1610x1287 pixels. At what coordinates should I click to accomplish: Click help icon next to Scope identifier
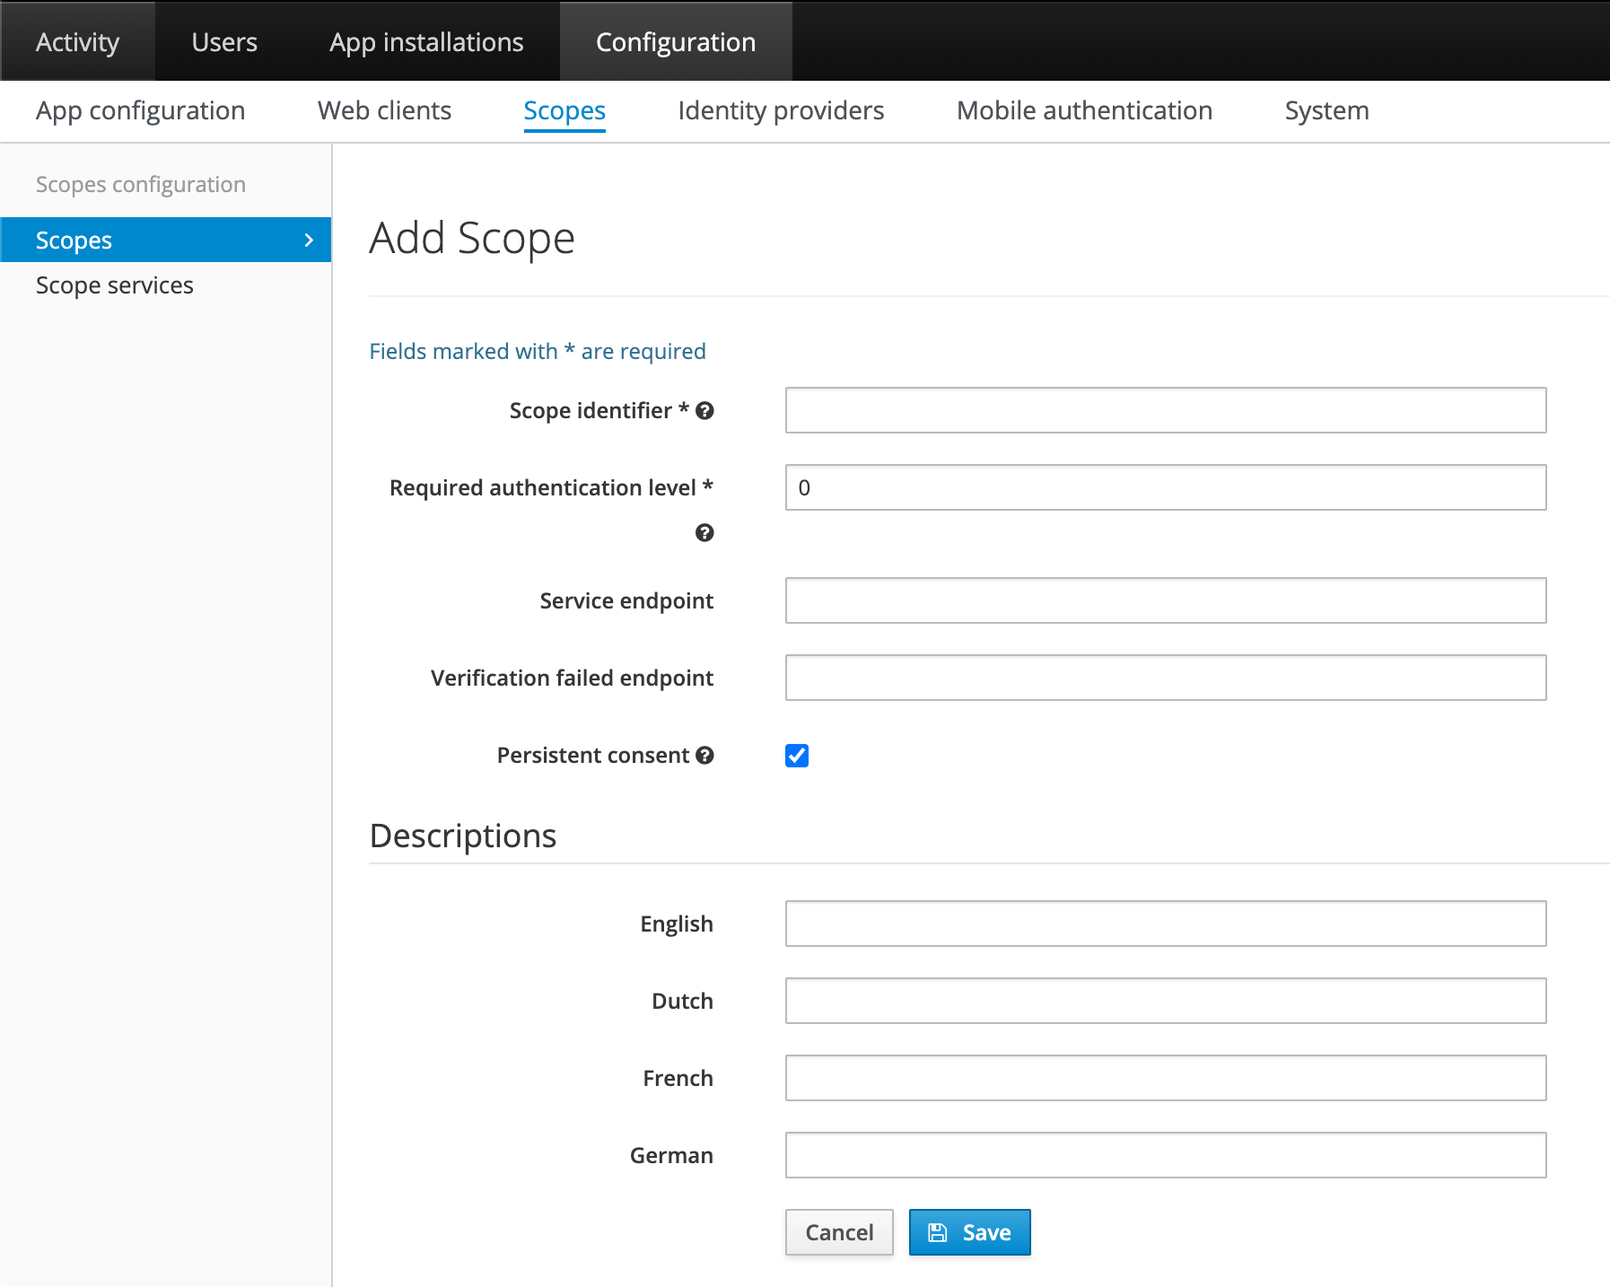(704, 411)
